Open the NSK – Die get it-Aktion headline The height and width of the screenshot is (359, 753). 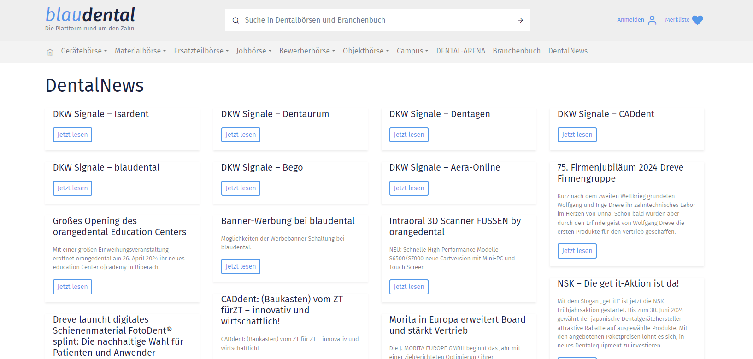coord(618,283)
